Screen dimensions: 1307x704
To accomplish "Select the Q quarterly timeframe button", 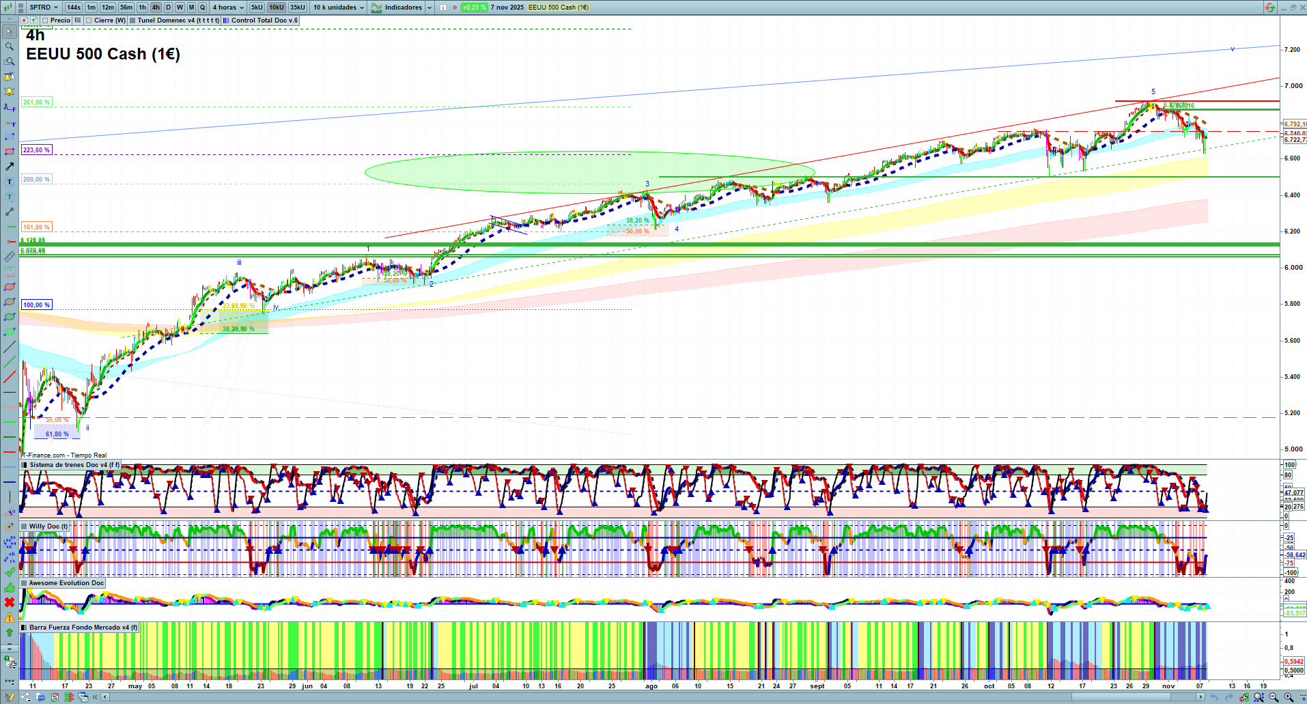I will 203,8.
